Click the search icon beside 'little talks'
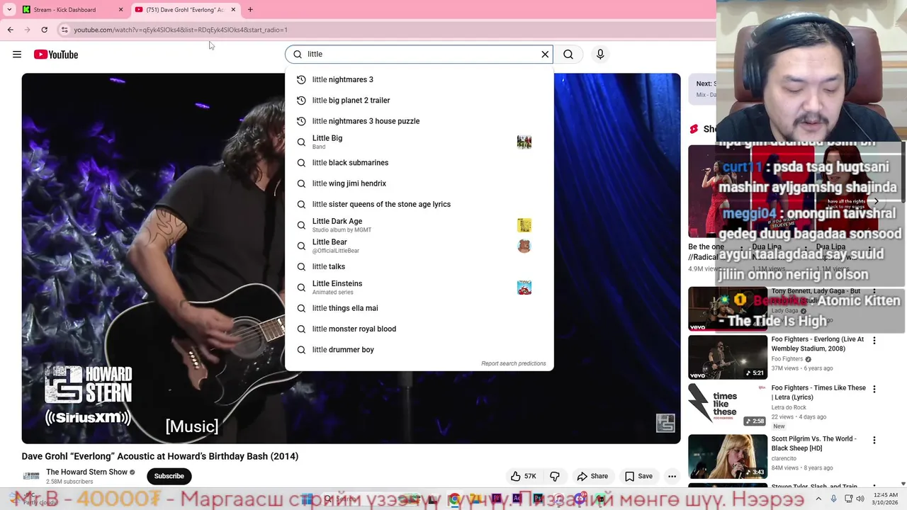 301,267
